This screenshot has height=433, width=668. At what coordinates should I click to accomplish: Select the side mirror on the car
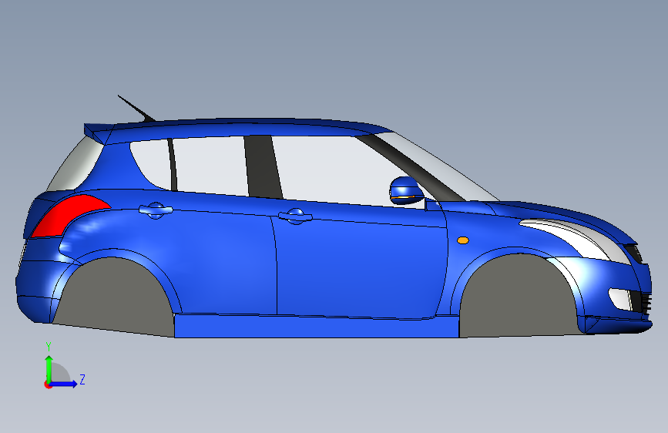[406, 191]
